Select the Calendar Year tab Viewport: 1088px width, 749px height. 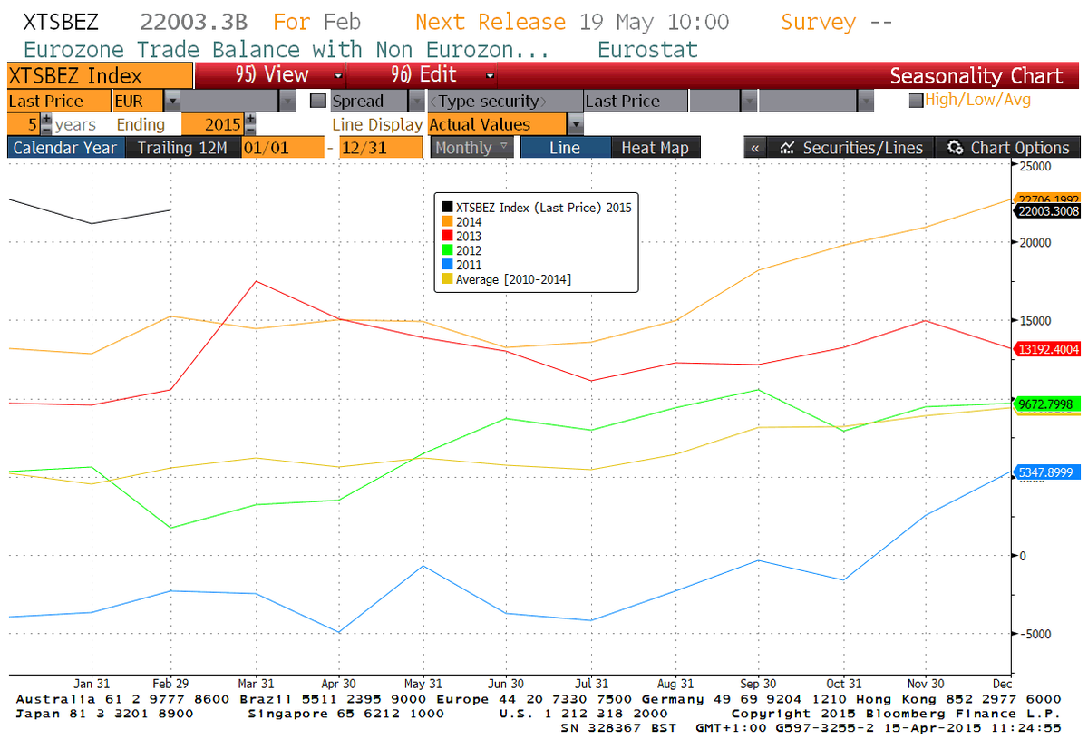[x=65, y=148]
